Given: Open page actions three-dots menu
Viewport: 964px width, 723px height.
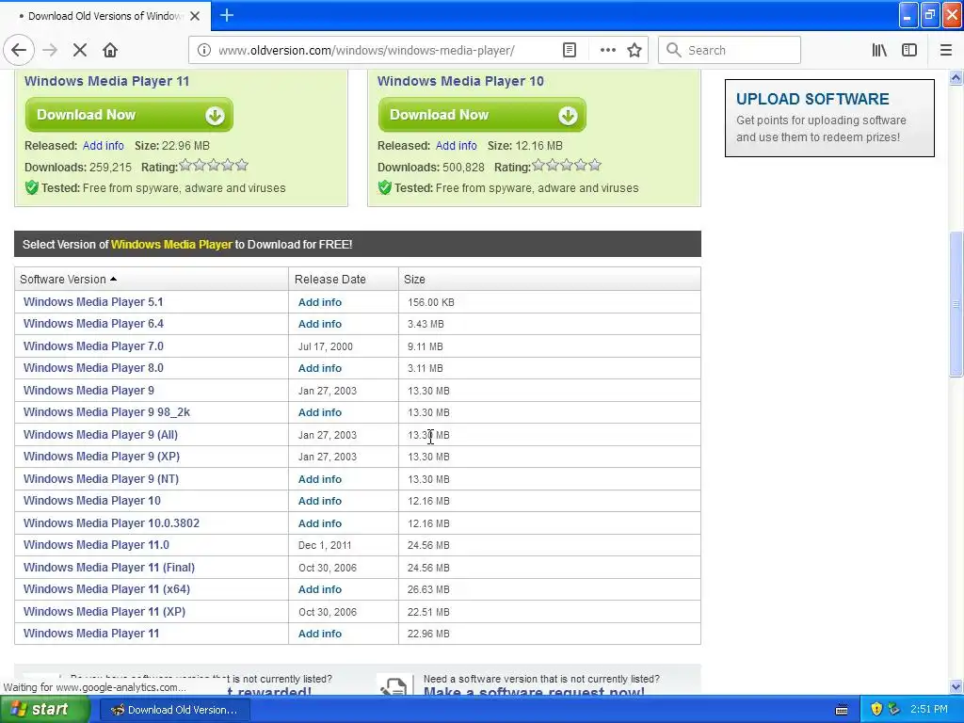Looking at the screenshot, I should tap(607, 51).
